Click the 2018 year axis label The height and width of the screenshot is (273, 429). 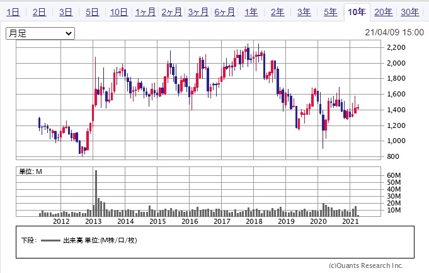[254, 221]
